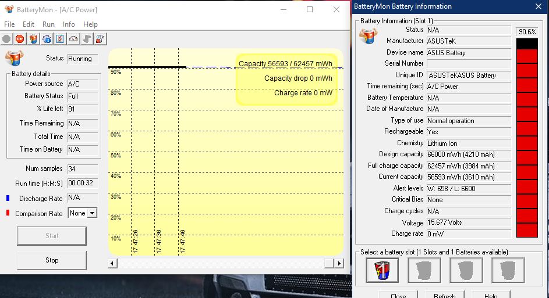This screenshot has width=549, height=298.
Task: Open the Edit menu
Action: [29, 24]
